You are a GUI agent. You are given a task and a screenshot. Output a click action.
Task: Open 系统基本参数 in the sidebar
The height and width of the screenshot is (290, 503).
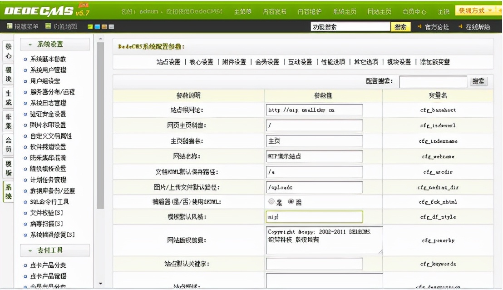pos(48,59)
